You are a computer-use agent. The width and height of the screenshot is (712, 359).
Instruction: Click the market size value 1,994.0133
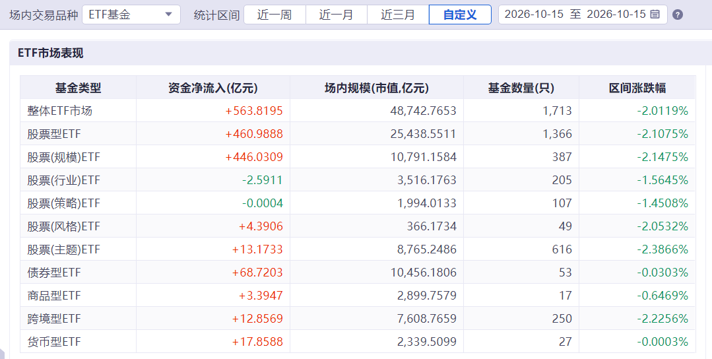click(x=427, y=203)
